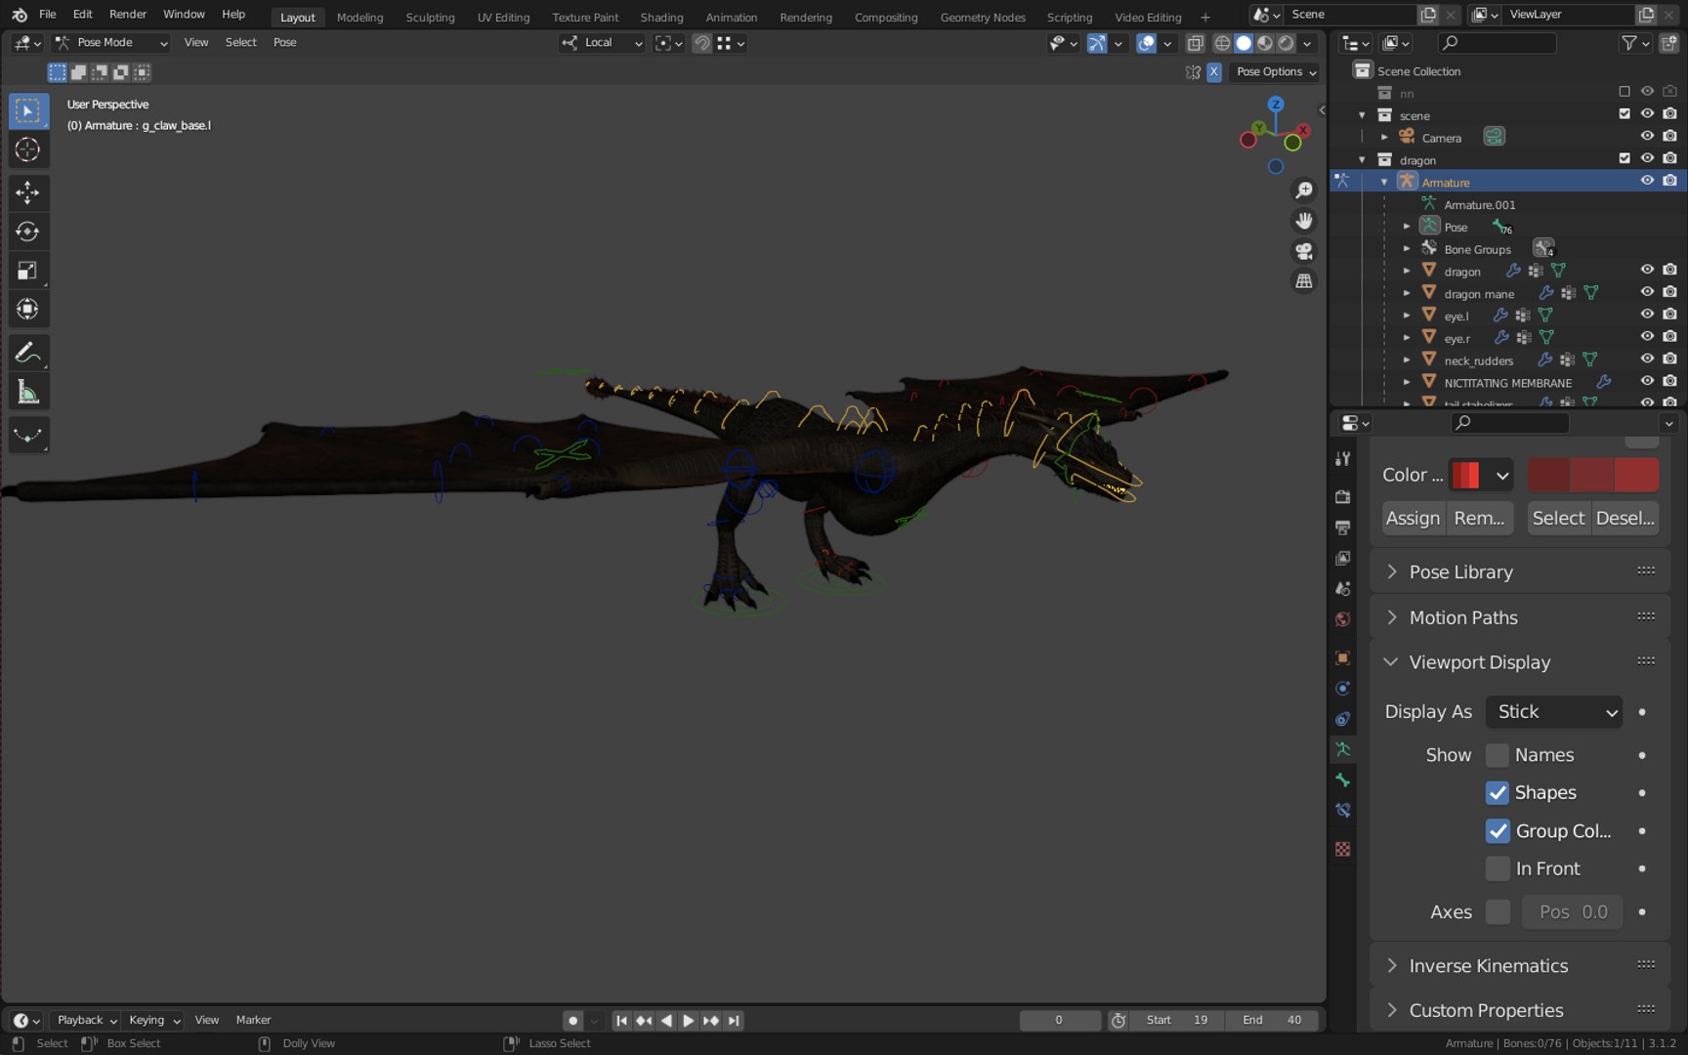Toggle camera view icon in viewport
Image resolution: width=1688 pixels, height=1055 pixels.
(1304, 251)
